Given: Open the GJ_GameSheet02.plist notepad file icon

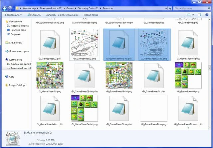Looking at the screenshot, I should click(50, 43).
